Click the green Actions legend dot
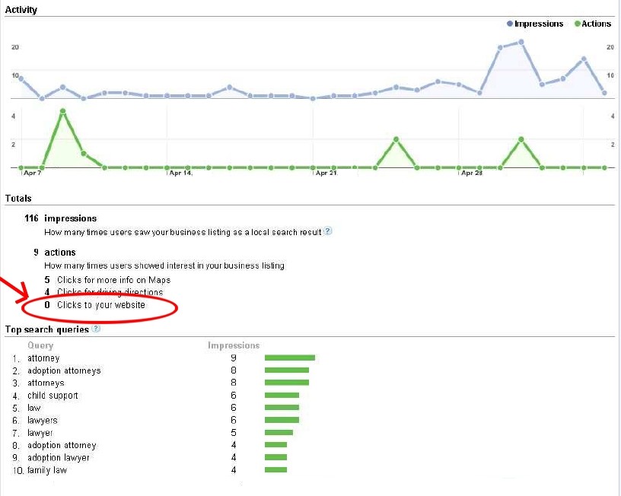The height and width of the screenshot is (496, 621). pyautogui.click(x=577, y=24)
